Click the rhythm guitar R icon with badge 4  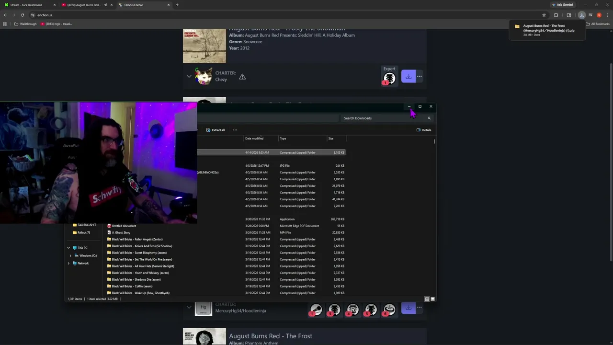(x=352, y=310)
